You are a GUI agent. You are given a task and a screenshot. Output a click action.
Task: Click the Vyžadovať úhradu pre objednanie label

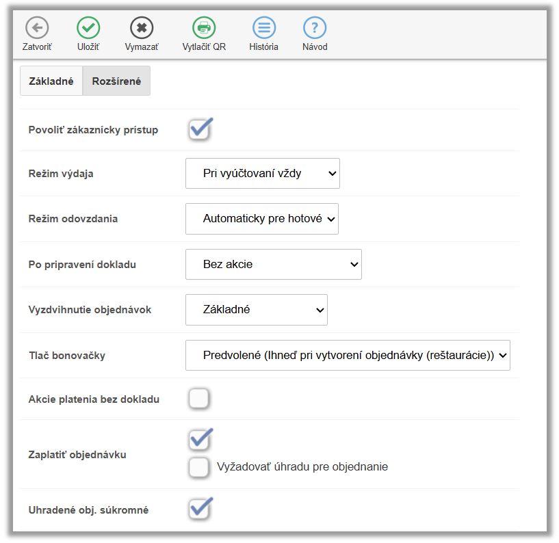(x=302, y=467)
